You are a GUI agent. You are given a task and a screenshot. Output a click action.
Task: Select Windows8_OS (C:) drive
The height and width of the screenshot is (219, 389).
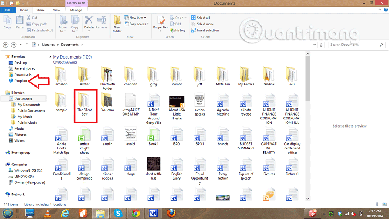tap(26, 170)
